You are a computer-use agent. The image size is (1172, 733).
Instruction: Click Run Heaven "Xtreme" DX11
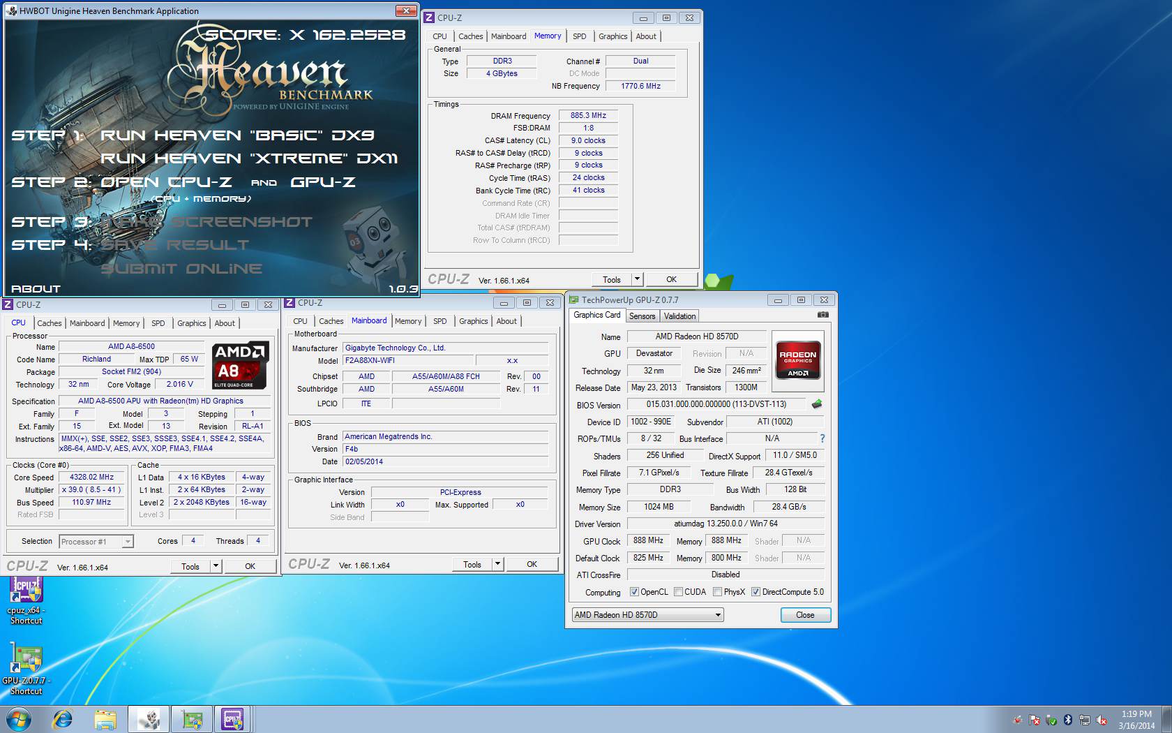249,158
